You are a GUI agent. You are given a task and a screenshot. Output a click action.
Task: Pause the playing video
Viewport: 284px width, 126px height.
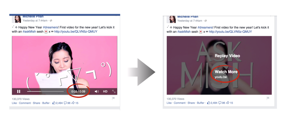(19, 91)
